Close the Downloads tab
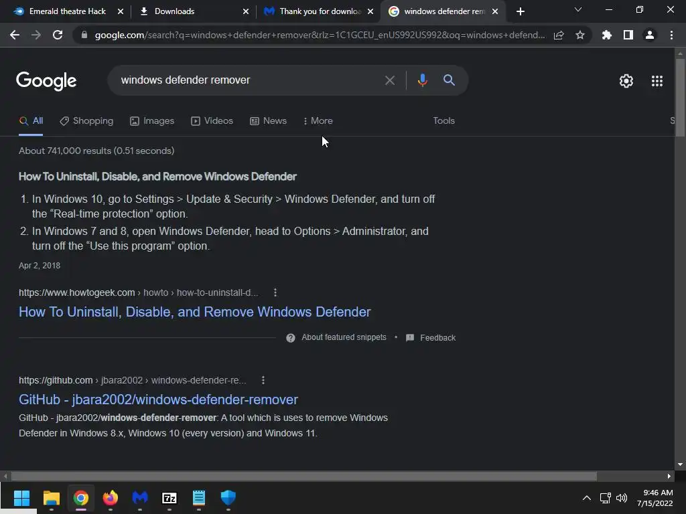Screen dimensions: 686x514 (x=246, y=11)
